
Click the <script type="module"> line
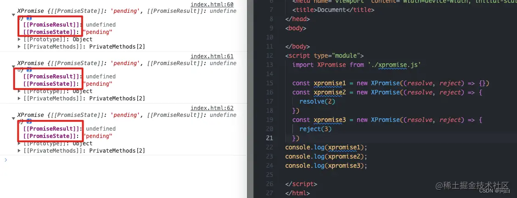(325, 55)
